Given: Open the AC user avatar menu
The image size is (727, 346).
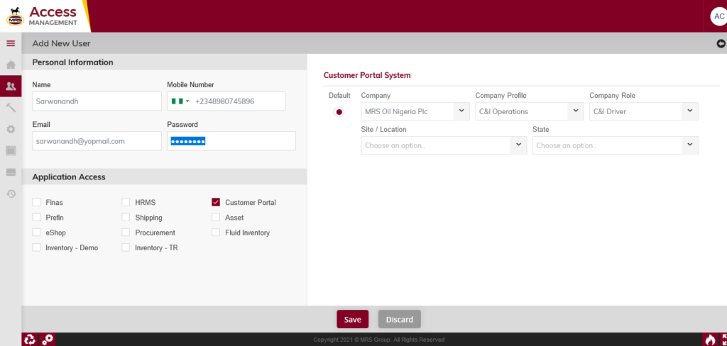Looking at the screenshot, I should tap(718, 16).
